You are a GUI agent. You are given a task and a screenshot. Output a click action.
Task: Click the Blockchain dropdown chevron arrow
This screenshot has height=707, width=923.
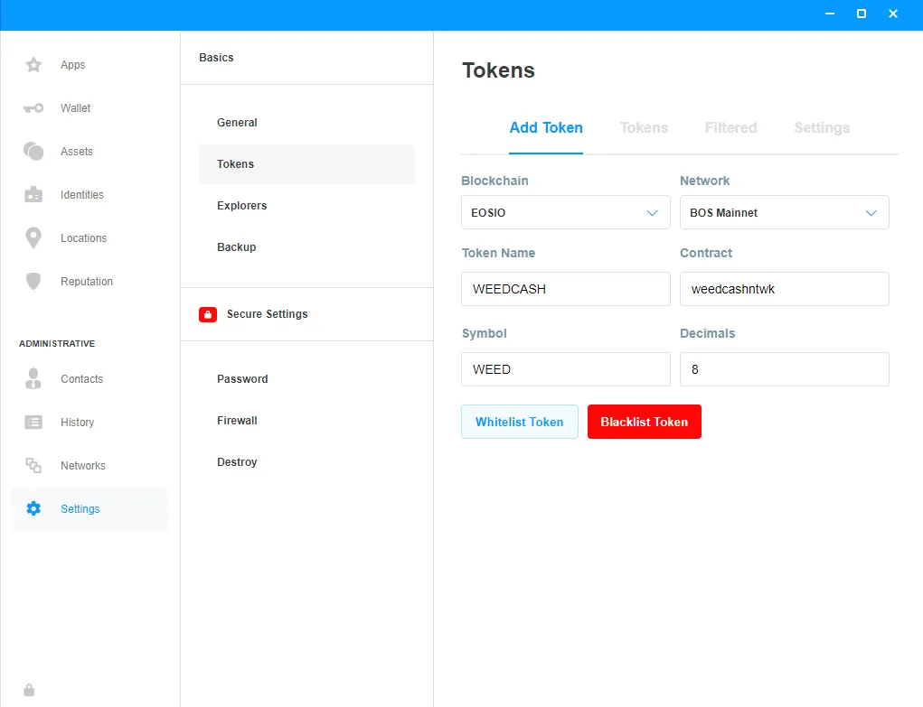652,213
